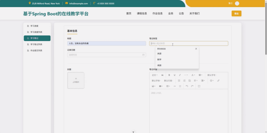Viewport: 267px width, 133px height.
Task: Select 数学 from the saved suggestions
Action: tap(177, 60)
